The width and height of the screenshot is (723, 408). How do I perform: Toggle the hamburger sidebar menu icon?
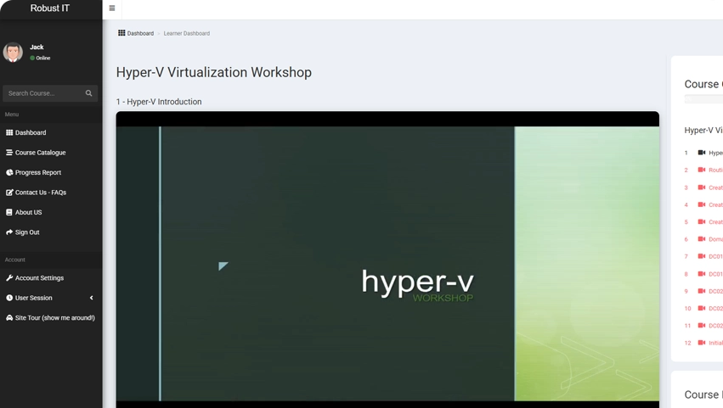tap(112, 8)
